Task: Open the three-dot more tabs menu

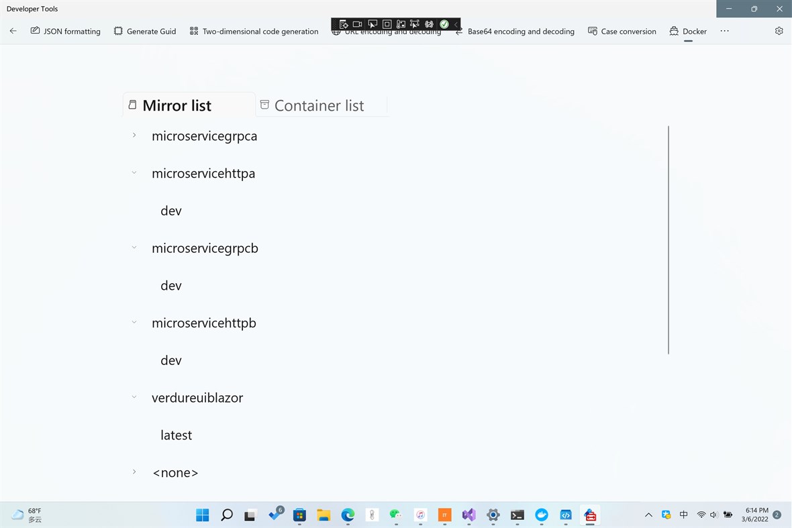Action: coord(724,31)
